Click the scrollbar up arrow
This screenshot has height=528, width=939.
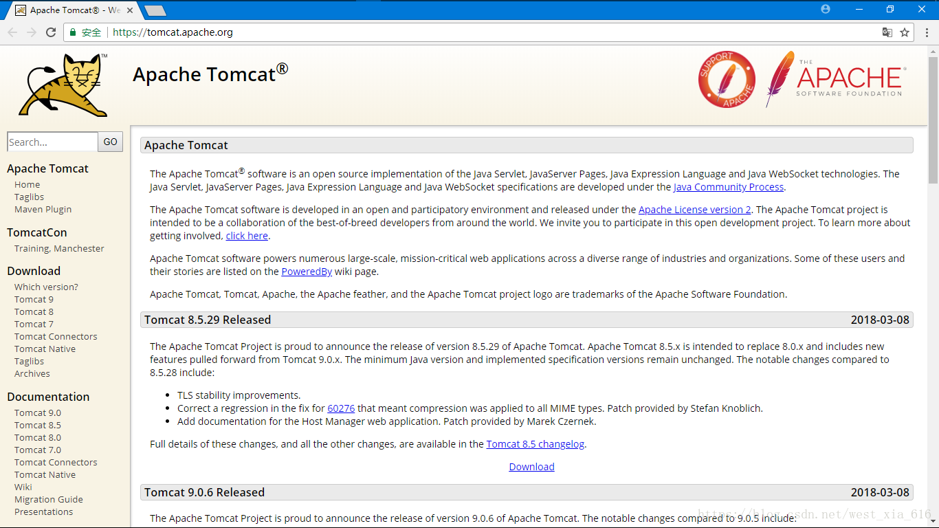coord(933,52)
